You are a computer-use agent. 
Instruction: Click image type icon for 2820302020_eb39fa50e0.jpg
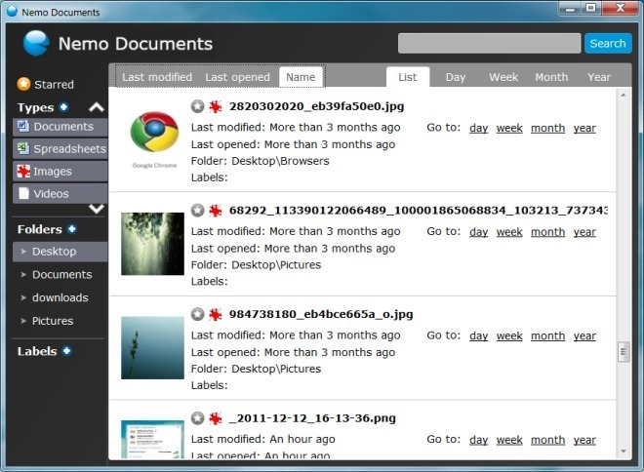pos(216,106)
